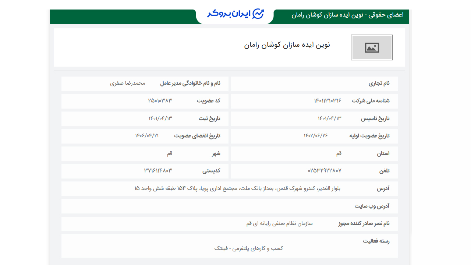The image size is (471, 265).
Task: Select the company national ID number value
Action: (x=327, y=101)
